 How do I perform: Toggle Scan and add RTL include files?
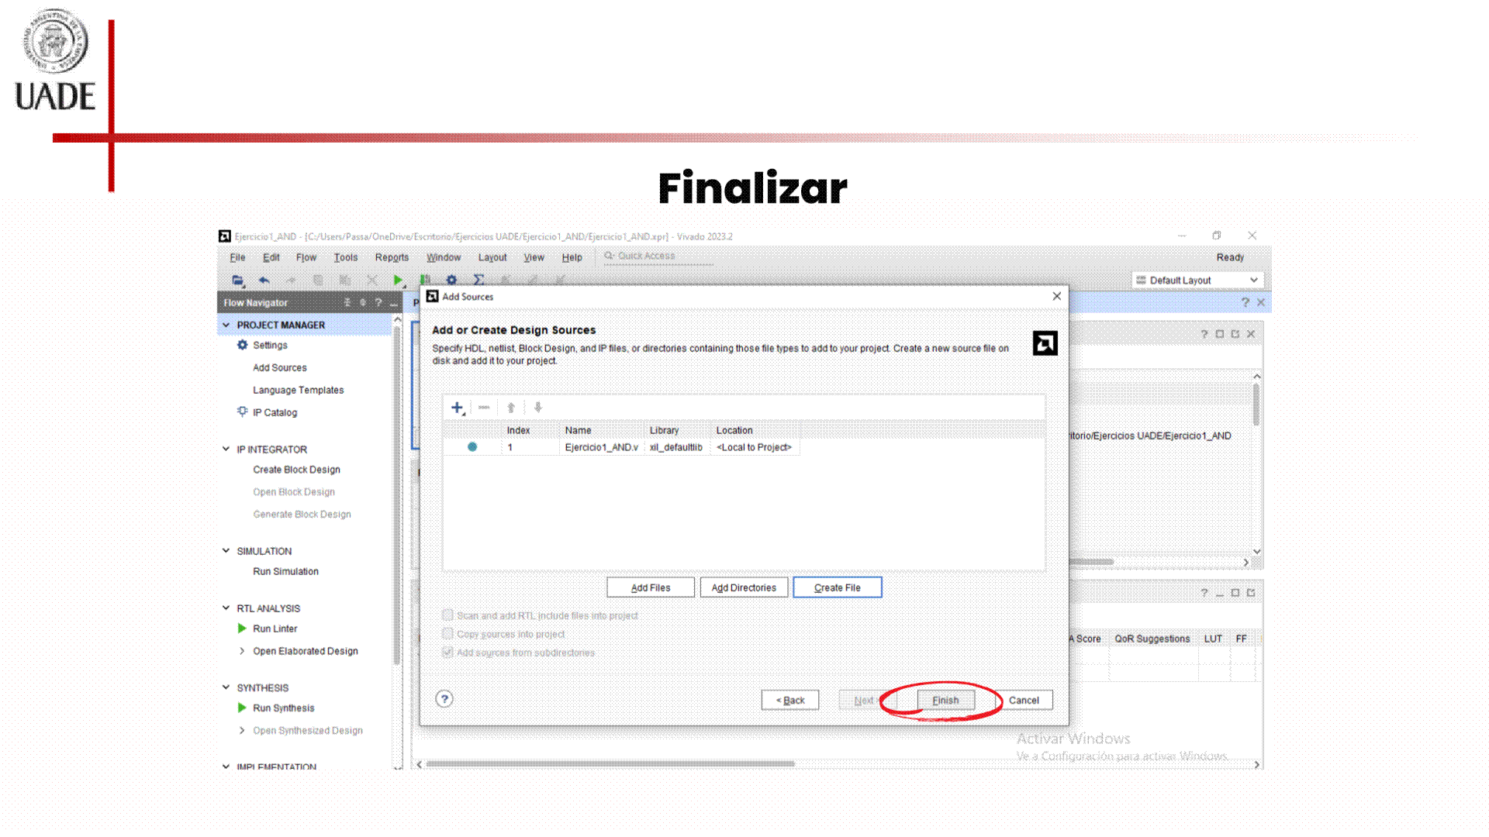pyautogui.click(x=447, y=615)
